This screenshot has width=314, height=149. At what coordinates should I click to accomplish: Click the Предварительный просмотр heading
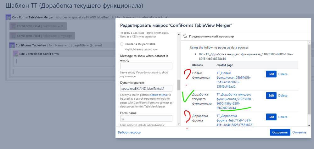click(211, 36)
